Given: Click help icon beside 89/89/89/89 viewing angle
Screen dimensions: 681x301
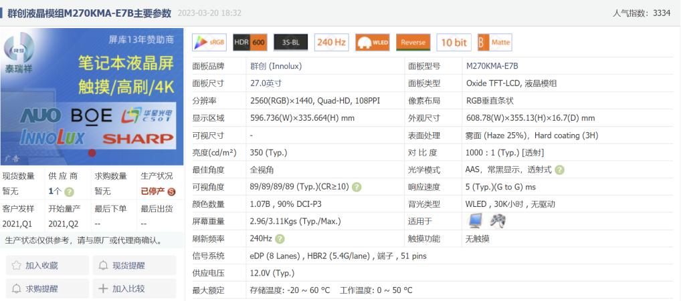Looking at the screenshot, I should pos(357,187).
